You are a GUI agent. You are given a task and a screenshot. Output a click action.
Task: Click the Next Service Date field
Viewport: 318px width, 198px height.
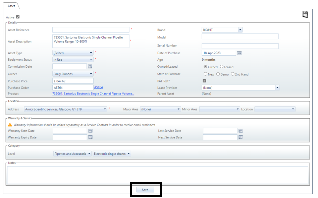(220, 137)
